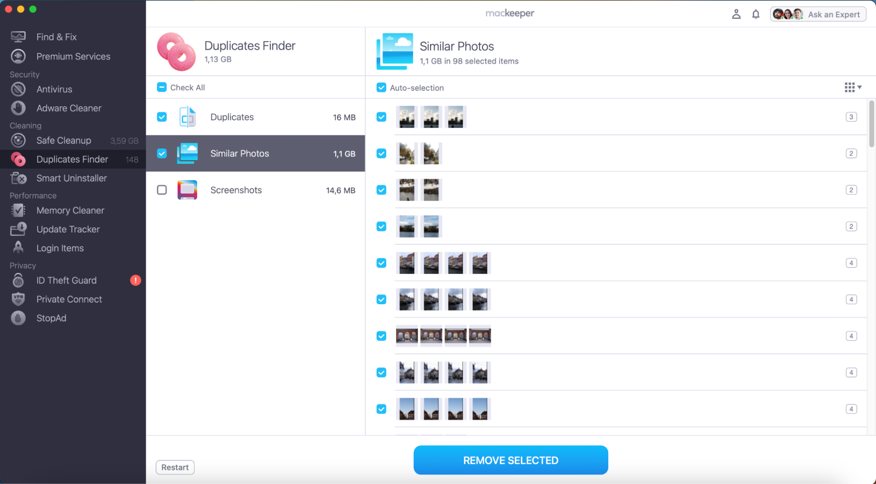Uncheck the second photo group checkbox

tap(381, 153)
